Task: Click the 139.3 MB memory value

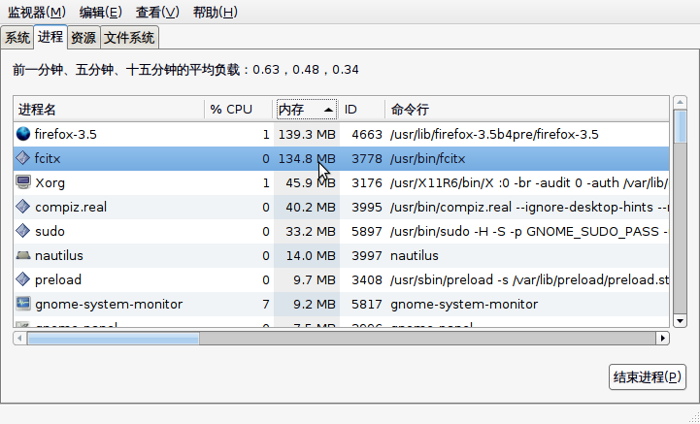Action: point(307,134)
